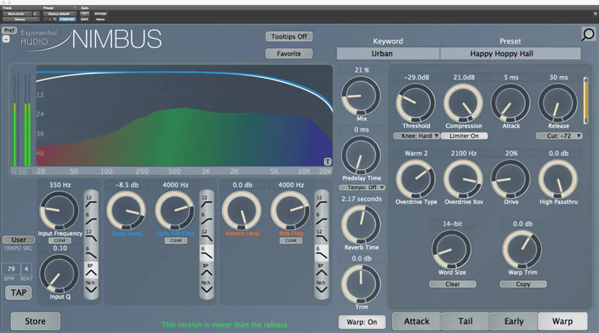Click the Overdrive Type knob

[416, 179]
